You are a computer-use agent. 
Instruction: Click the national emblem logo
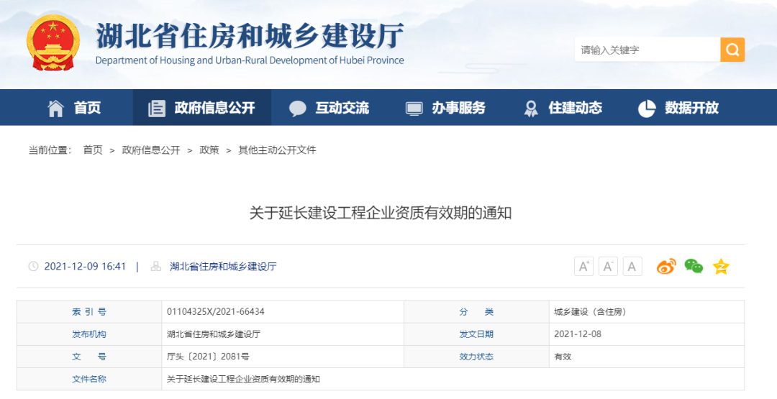53,43
